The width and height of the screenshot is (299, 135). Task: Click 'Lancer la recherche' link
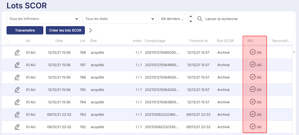pos(221,19)
